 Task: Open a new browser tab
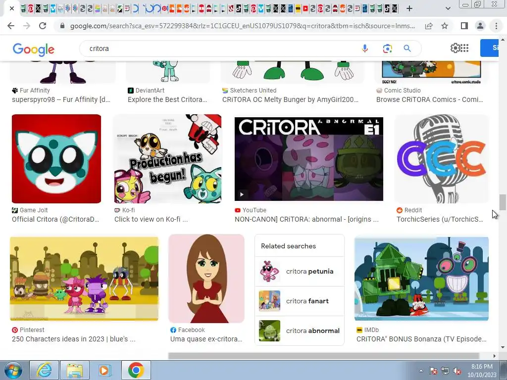pyautogui.click(x=409, y=9)
